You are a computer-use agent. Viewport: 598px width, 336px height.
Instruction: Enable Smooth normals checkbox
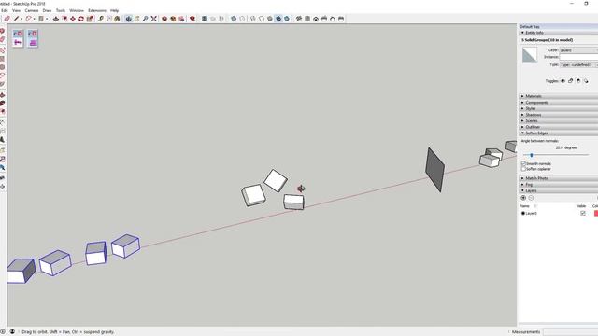[523, 164]
